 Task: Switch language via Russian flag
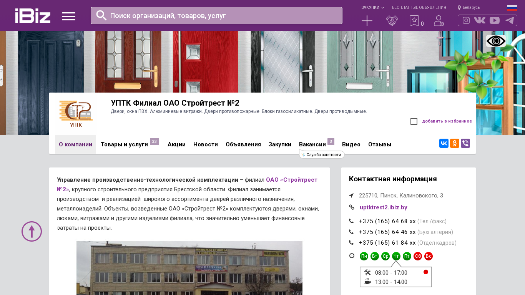[x=512, y=8]
